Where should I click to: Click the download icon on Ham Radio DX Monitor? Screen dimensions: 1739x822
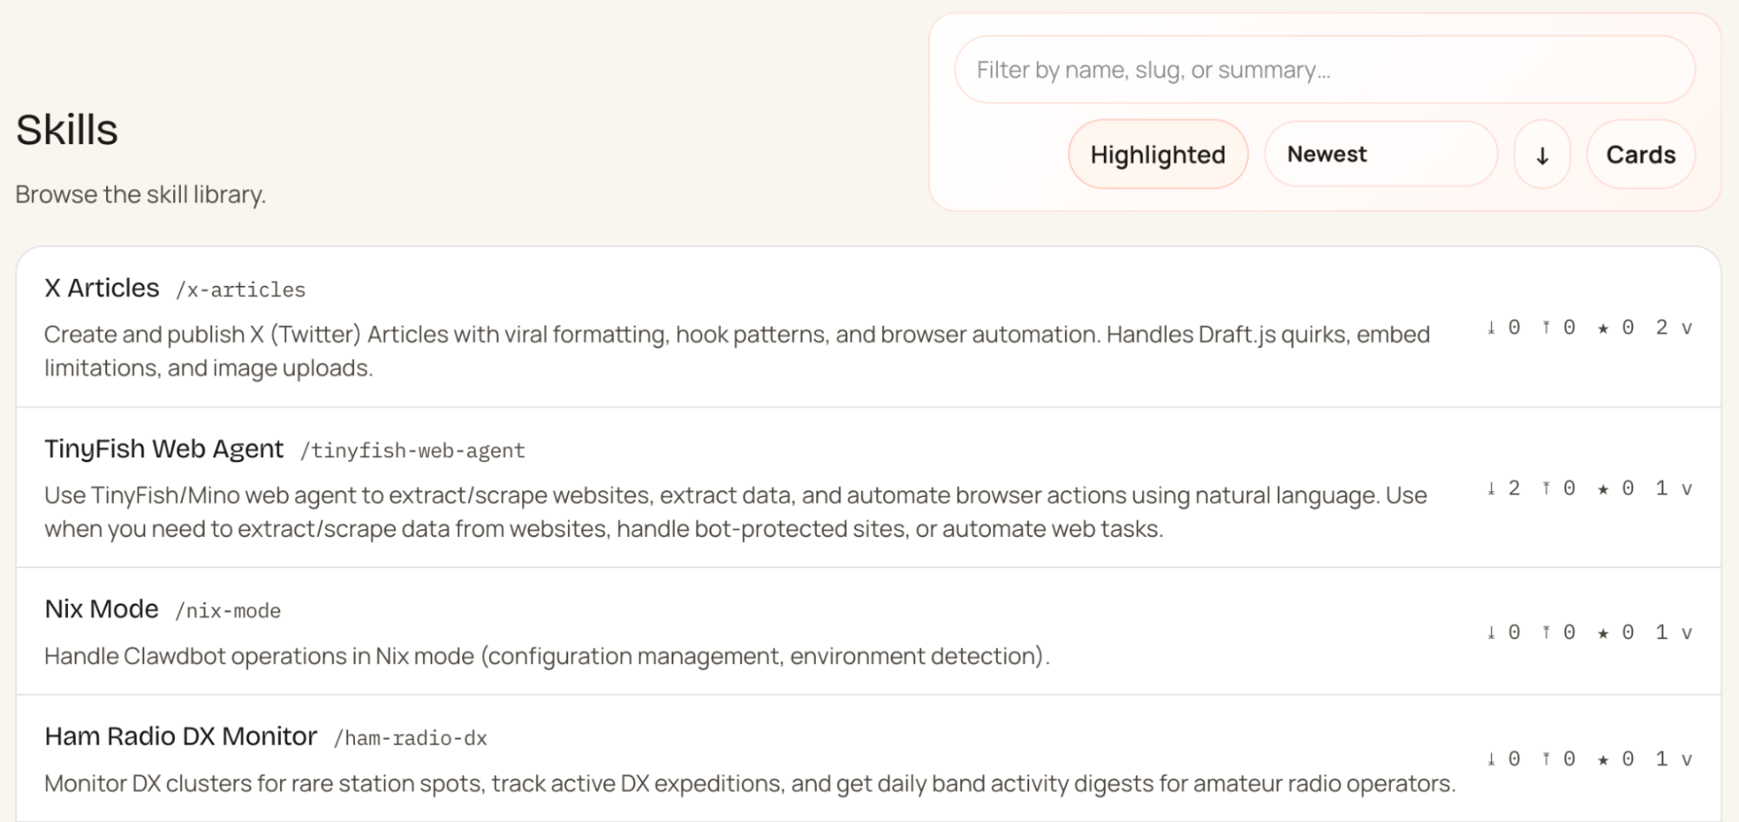[x=1490, y=758]
